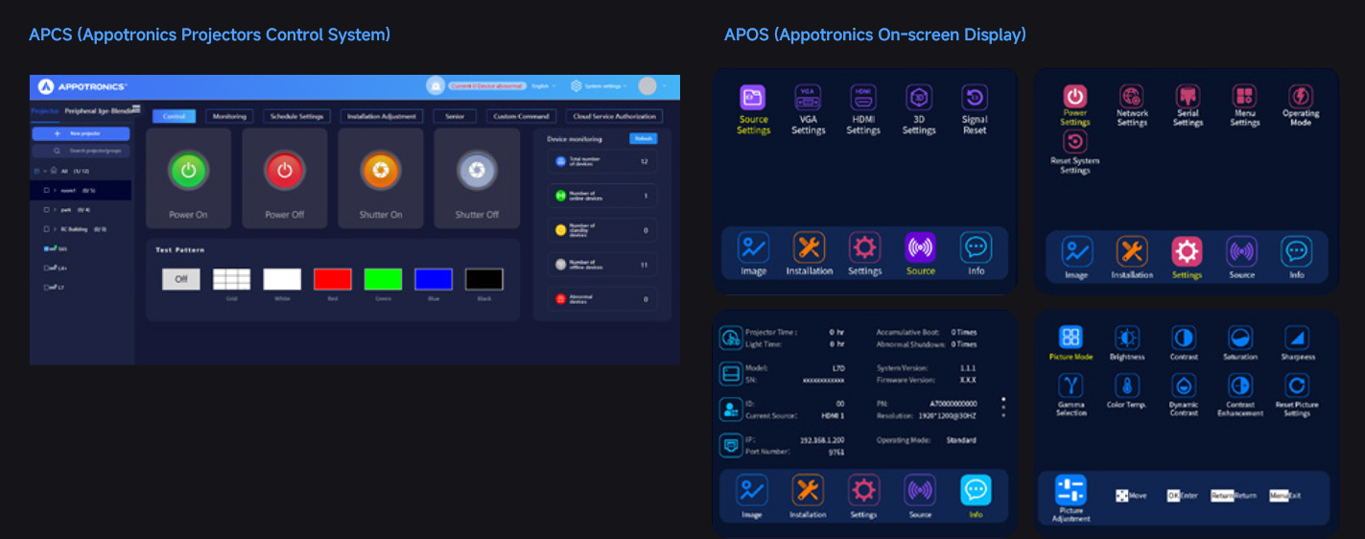
Task: Expand the RC Building tree group
Action: pos(56,229)
